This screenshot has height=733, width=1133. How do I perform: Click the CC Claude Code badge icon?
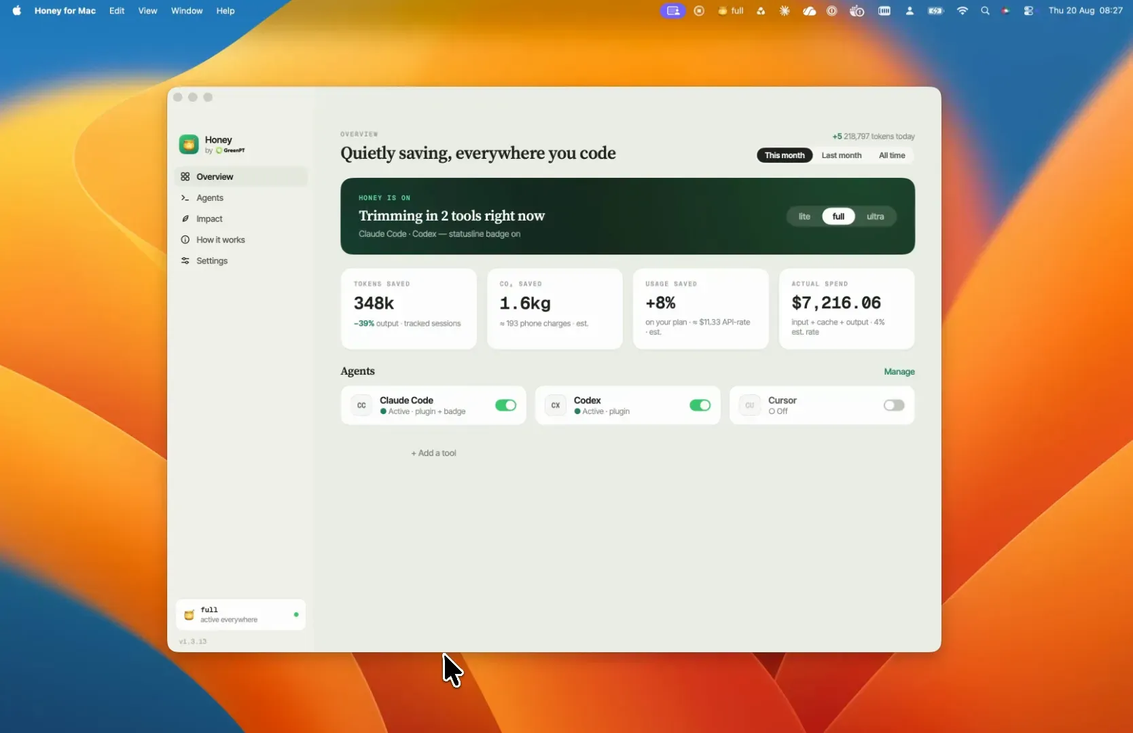(x=361, y=405)
